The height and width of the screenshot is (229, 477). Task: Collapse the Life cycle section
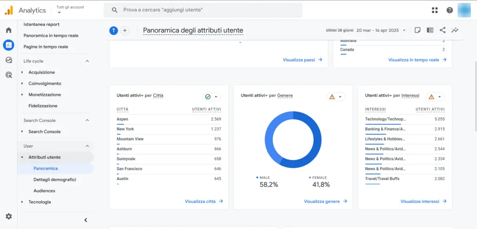click(87, 61)
